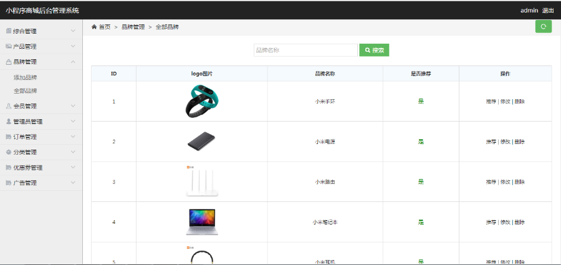561x265 pixels.
Task: Open the 添加品牌 submenu item
Action: [x=26, y=77]
